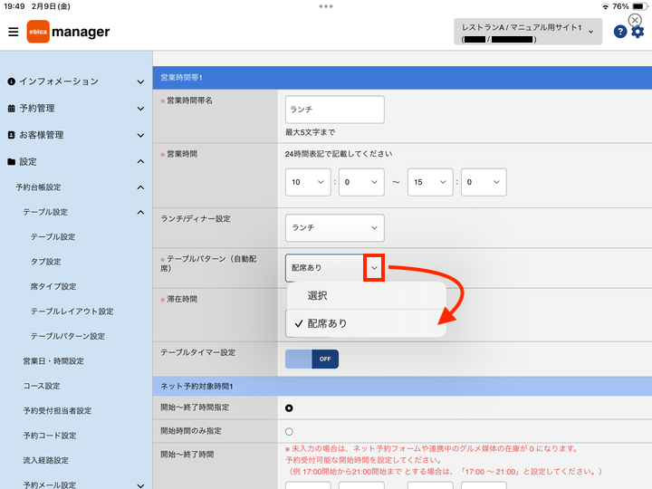Click the テーブルパターン dropdown showing 配席あり
652x489 pixels.
[x=335, y=268]
